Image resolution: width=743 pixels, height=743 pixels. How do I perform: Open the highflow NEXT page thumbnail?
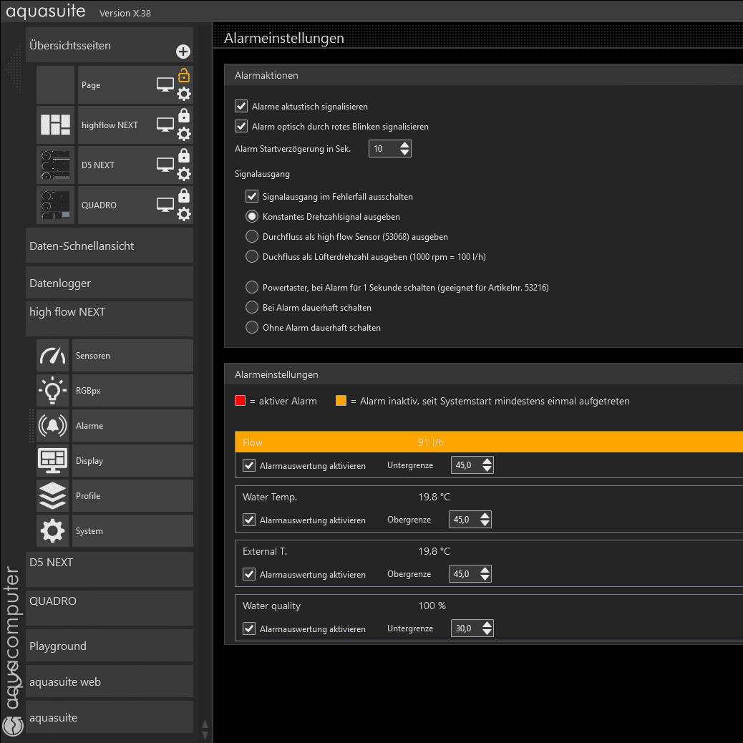tap(55, 125)
